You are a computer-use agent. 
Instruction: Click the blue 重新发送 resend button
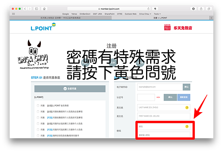pos(184,97)
